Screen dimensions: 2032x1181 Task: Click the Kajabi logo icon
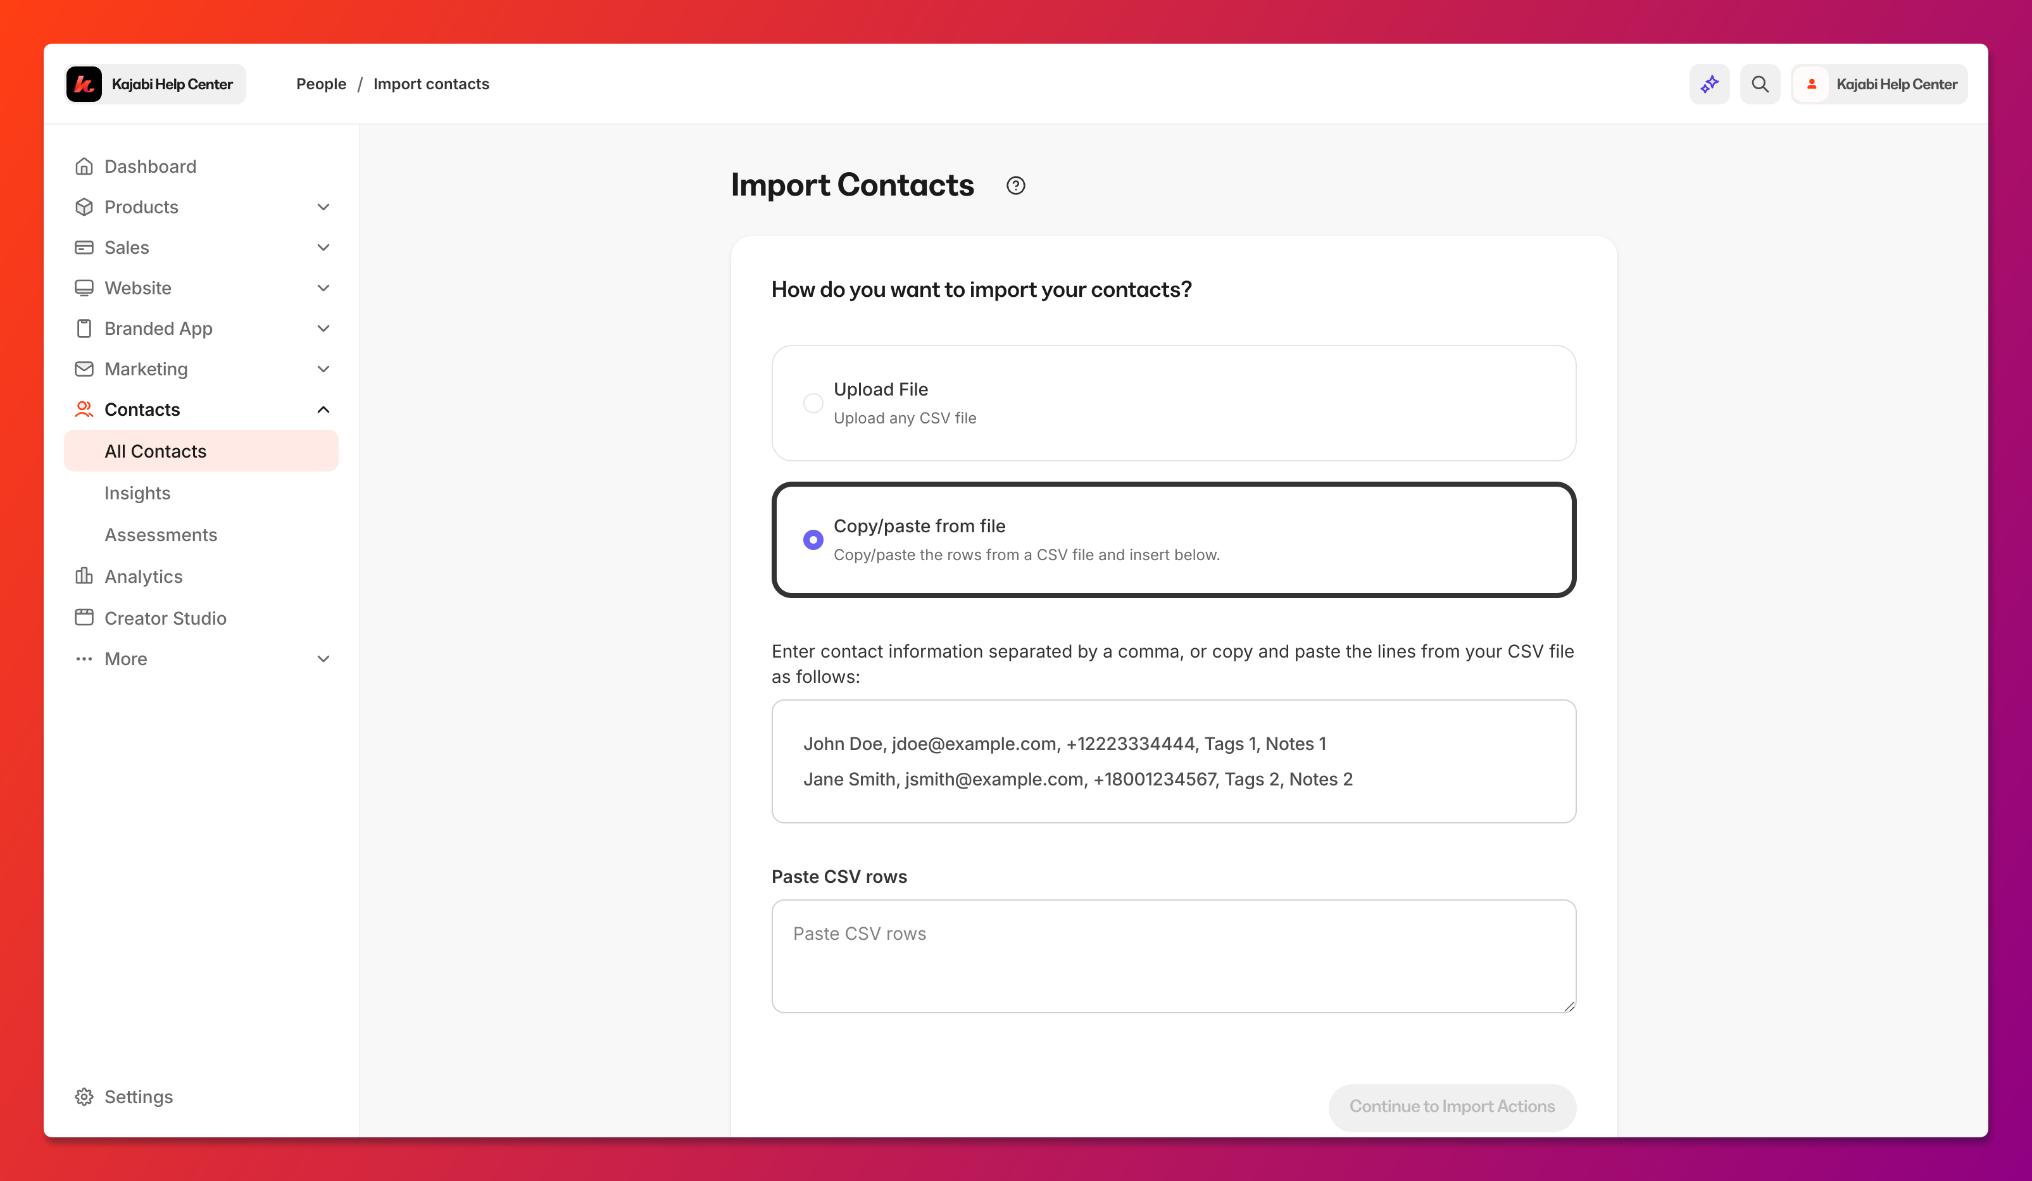84,84
